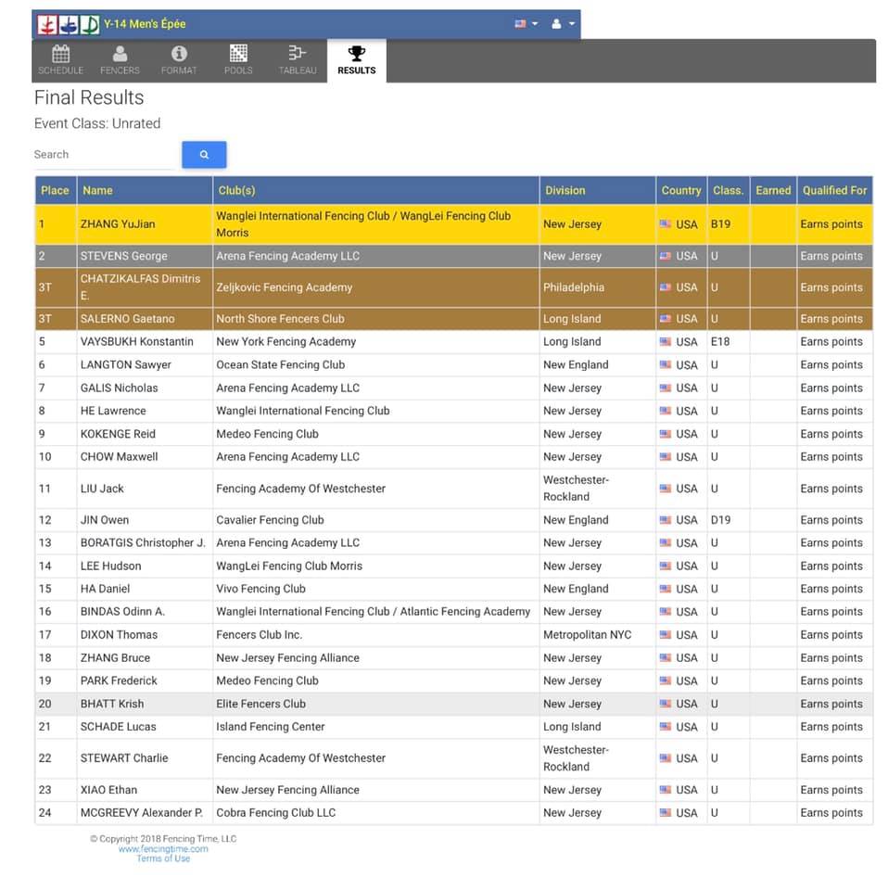The image size is (888, 890).
Task: Click Metropolitan NYC division cell
Action: pos(598,635)
